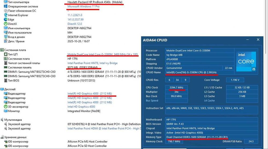Click the user name row icon
This screenshot has width=268, height=149.
point(6,32)
